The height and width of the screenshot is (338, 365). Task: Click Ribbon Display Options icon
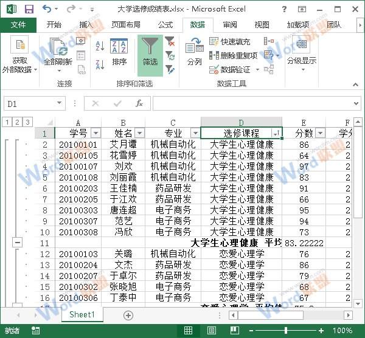pos(302,9)
